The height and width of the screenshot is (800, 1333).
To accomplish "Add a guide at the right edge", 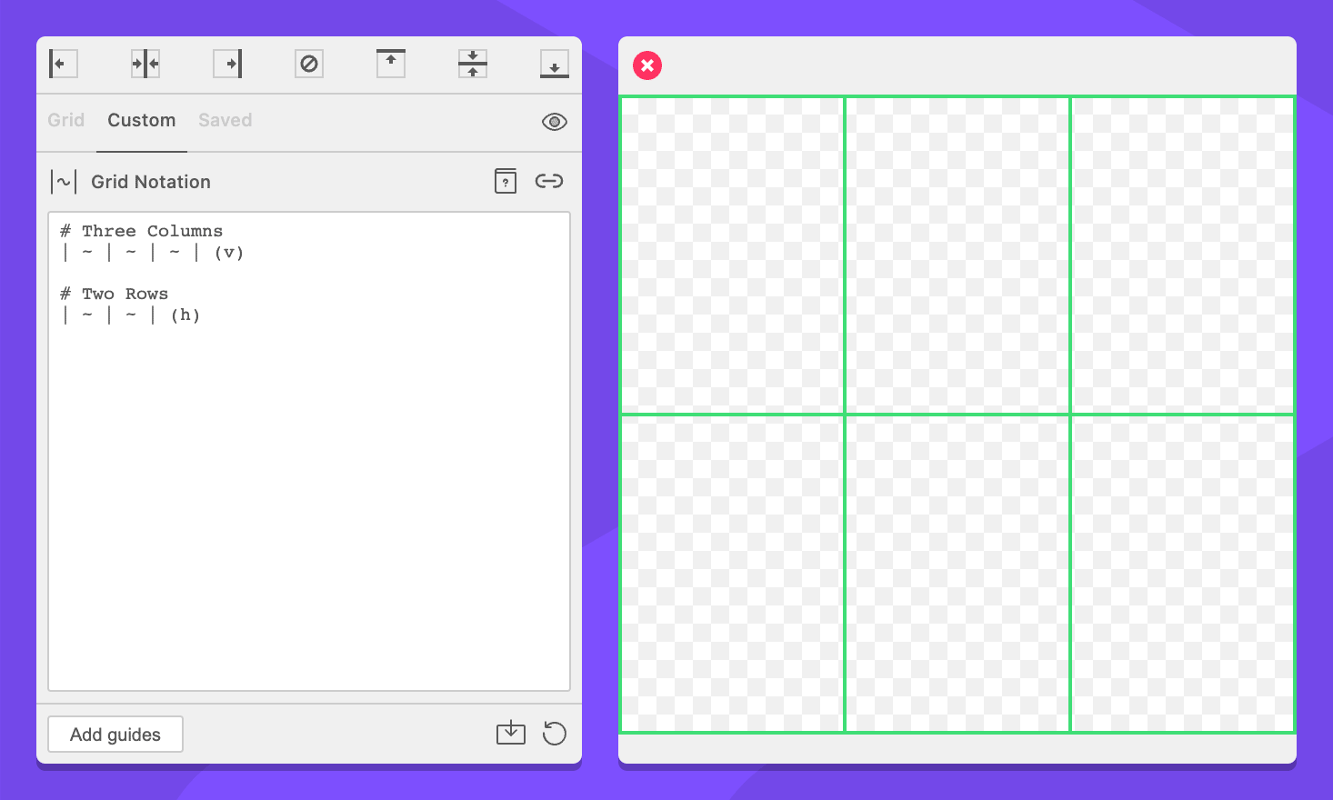I will pos(226,64).
